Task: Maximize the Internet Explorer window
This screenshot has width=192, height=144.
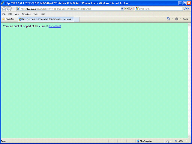Action: tap(184, 3)
